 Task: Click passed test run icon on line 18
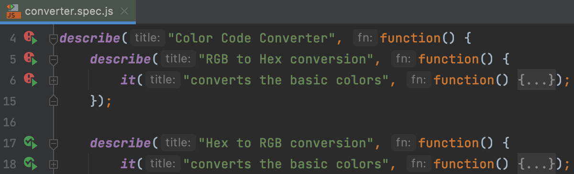pos(31,164)
